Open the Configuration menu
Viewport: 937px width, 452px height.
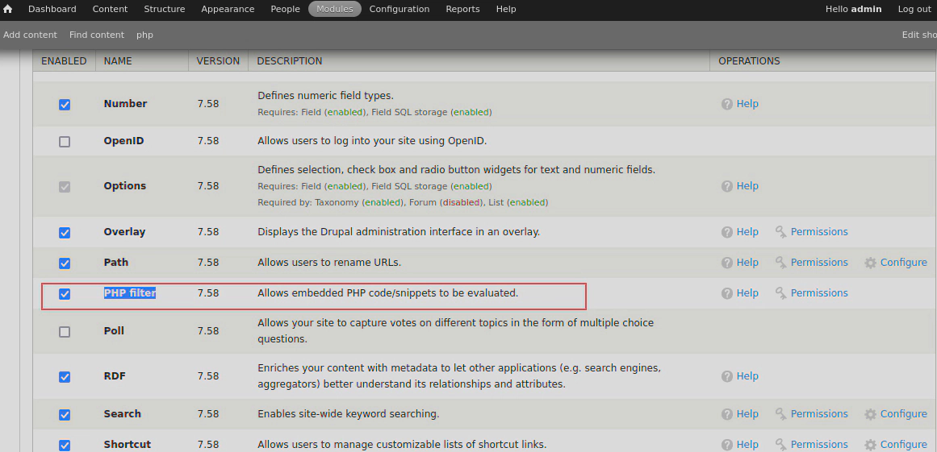399,9
